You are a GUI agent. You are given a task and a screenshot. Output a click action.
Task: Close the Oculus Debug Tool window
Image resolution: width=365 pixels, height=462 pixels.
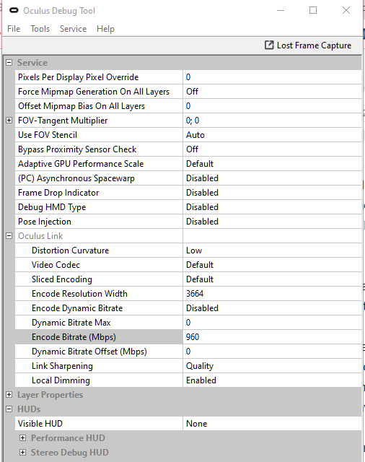[x=346, y=11]
